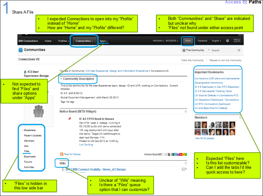This screenshot has height=196, width=263.
Task: Click the help question mark icon
Action: pyautogui.click(x=227, y=41)
